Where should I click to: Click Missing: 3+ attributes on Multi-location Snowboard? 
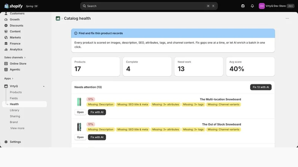point(165,104)
